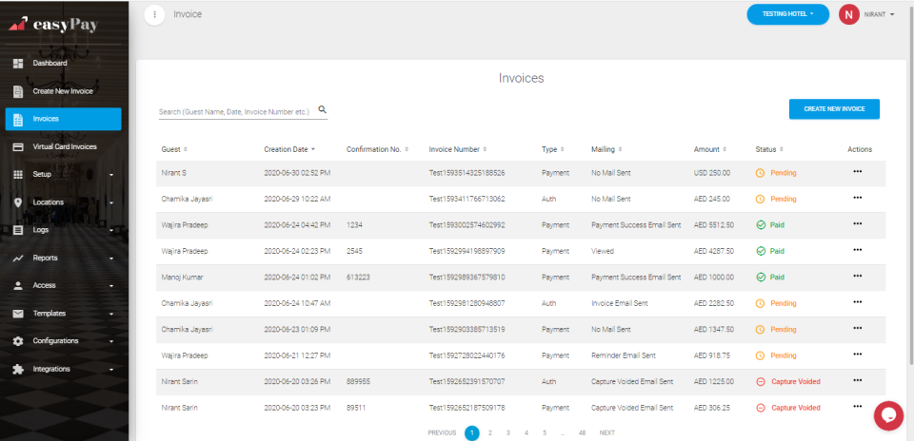Image resolution: width=914 pixels, height=441 pixels.
Task: Click CREATE NEW INVOICE button
Action: (834, 108)
